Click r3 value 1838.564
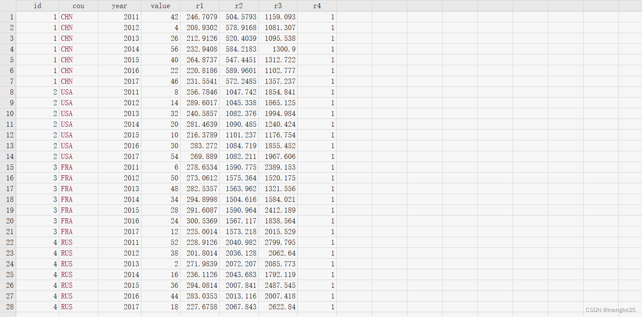Viewport: 642px width, 317px height. coord(278,221)
